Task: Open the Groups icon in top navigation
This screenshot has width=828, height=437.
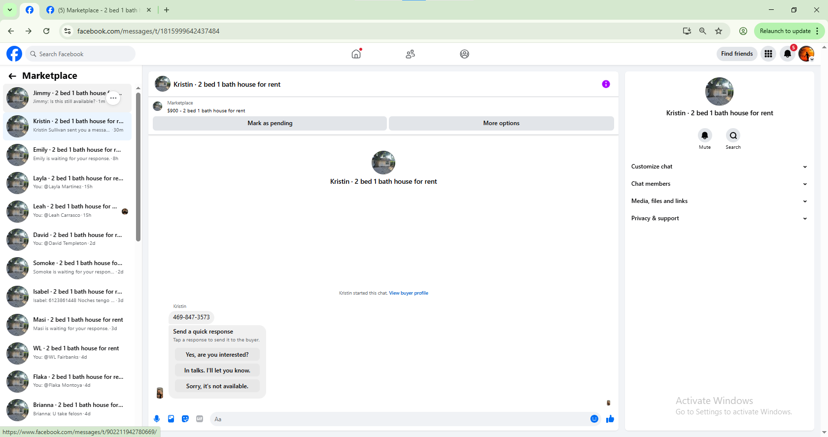Action: click(x=464, y=54)
